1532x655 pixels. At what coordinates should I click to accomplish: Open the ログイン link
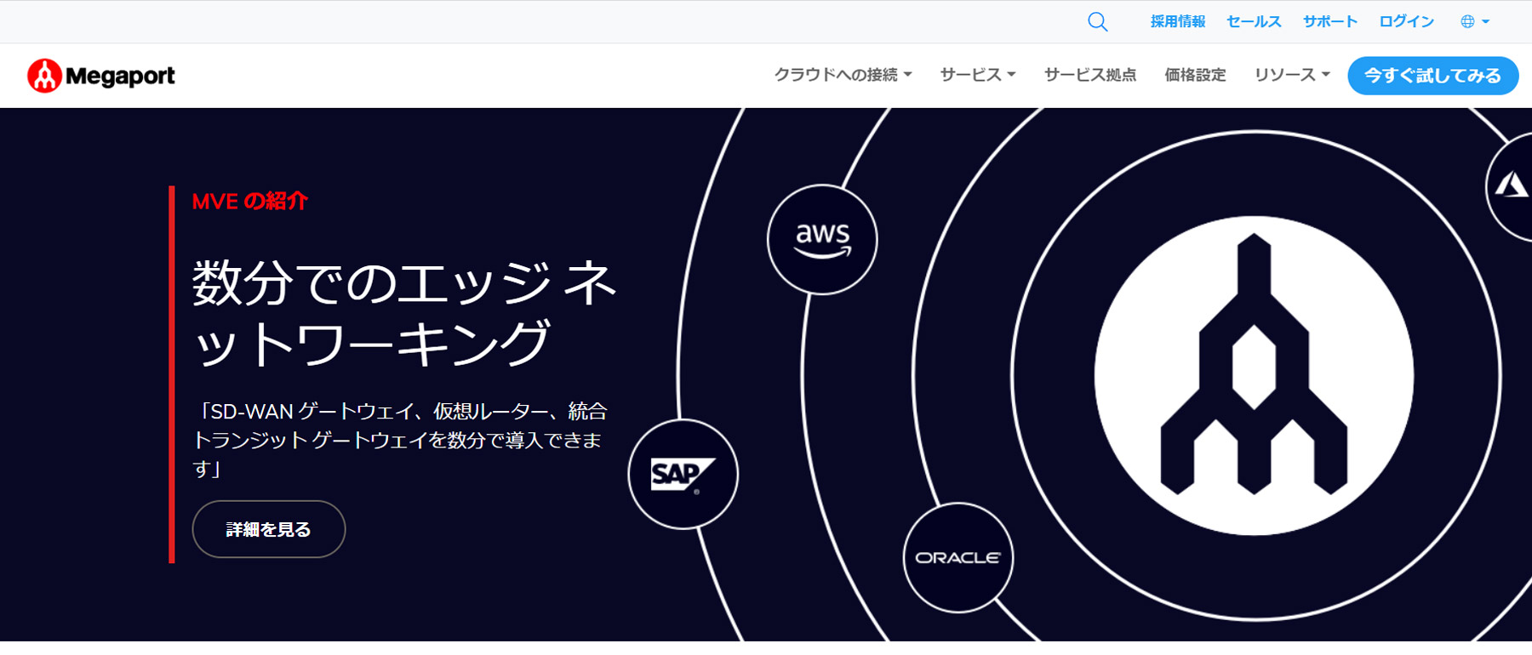[1406, 22]
